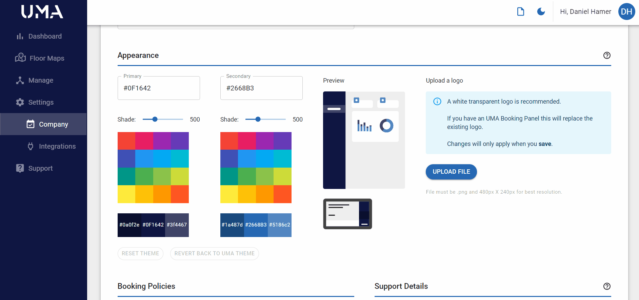This screenshot has width=639, height=300.
Task: Click the Appearance help question mark icon
Action: pyautogui.click(x=607, y=56)
